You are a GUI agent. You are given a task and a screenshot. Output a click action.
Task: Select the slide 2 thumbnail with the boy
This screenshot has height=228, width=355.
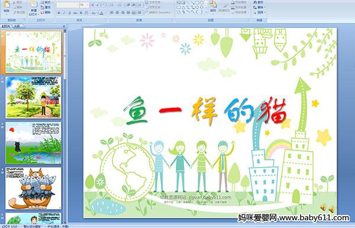33,97
